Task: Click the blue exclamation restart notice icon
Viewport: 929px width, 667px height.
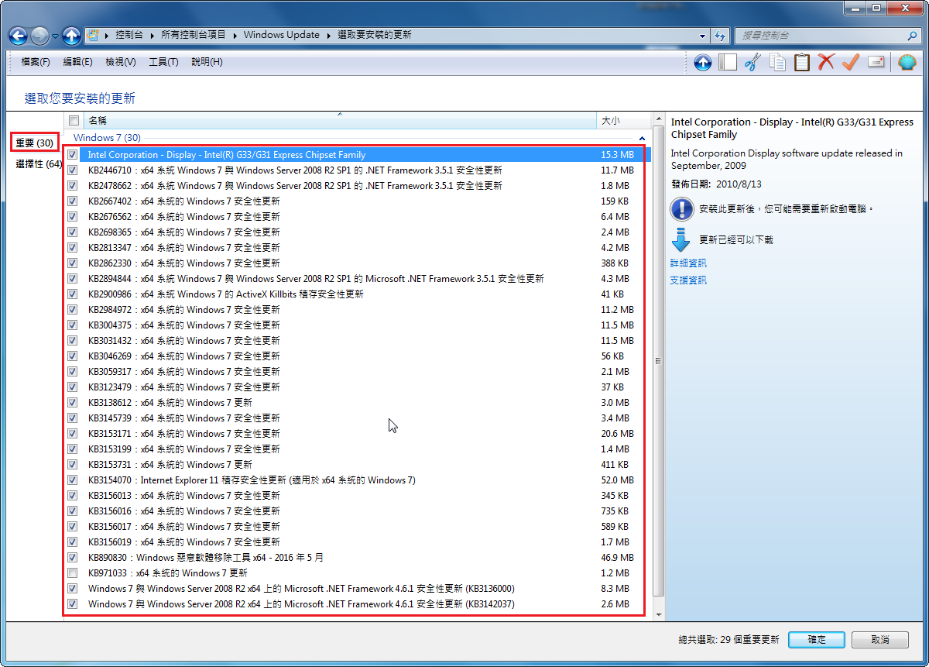Action: 681,209
